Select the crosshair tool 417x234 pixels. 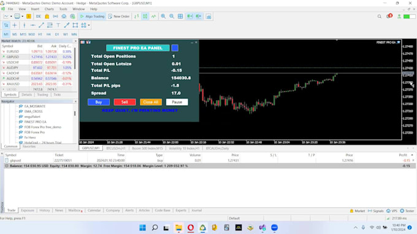point(15,25)
